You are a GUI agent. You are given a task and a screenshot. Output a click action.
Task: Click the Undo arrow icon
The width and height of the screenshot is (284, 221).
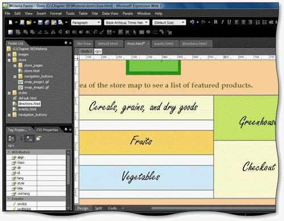click(192, 22)
